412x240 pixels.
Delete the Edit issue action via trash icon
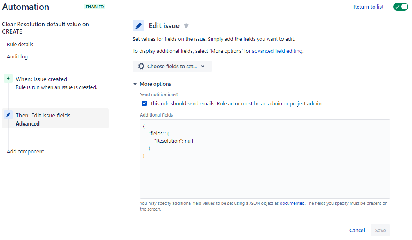186,25
